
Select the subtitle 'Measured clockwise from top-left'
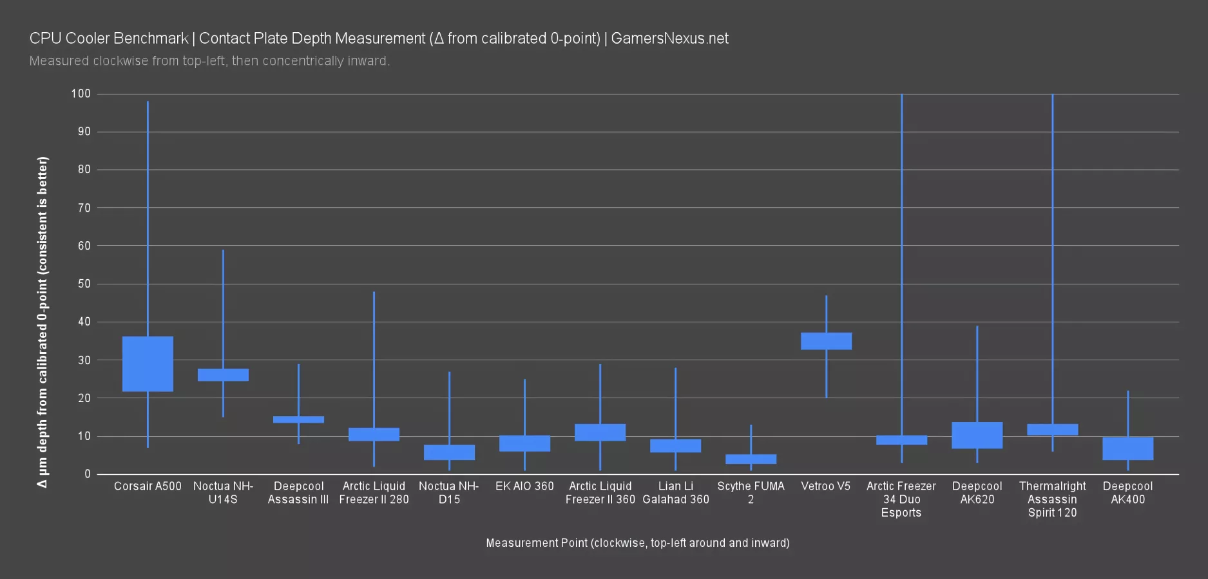pyautogui.click(x=209, y=61)
